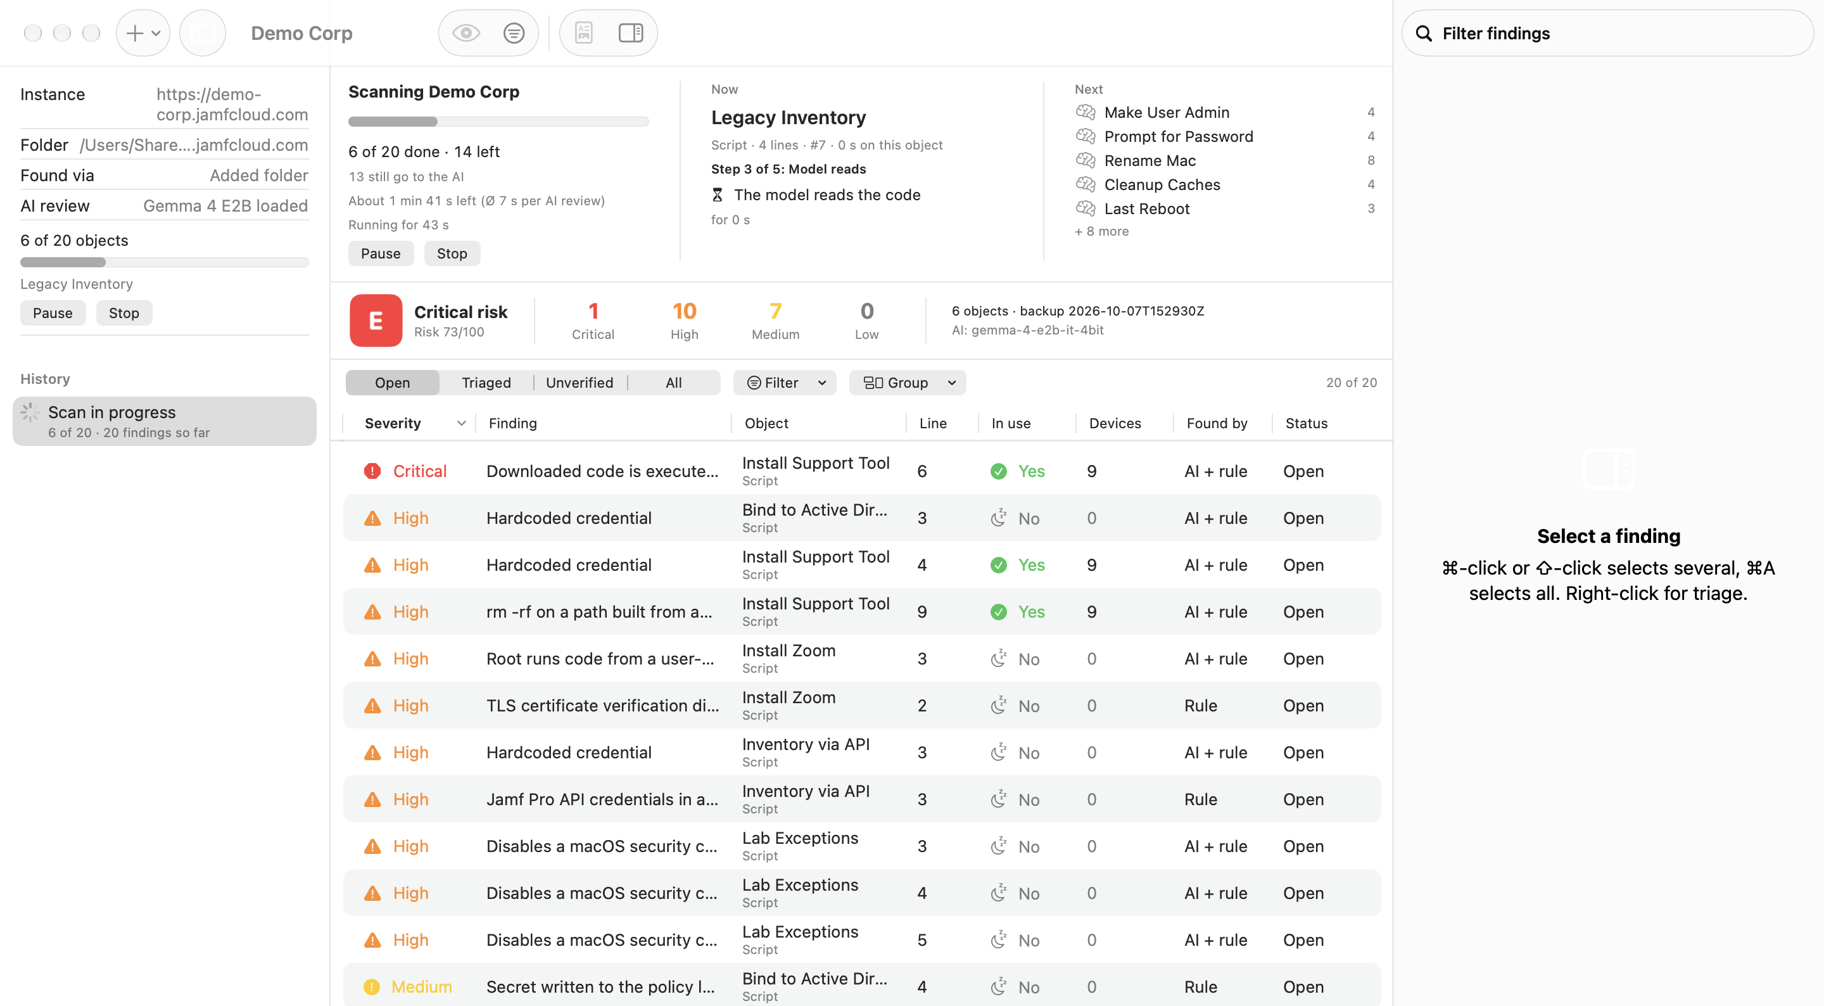The image size is (1824, 1006).
Task: Click the AI brain icon beside Cleanup Caches
Action: pos(1086,184)
